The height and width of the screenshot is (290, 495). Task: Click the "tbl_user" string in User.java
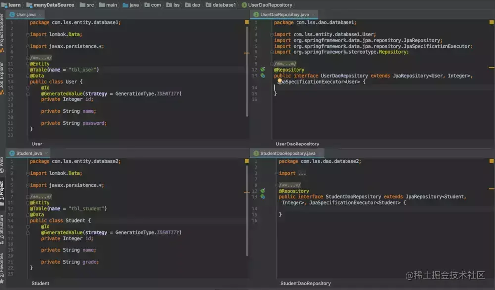click(x=82, y=70)
